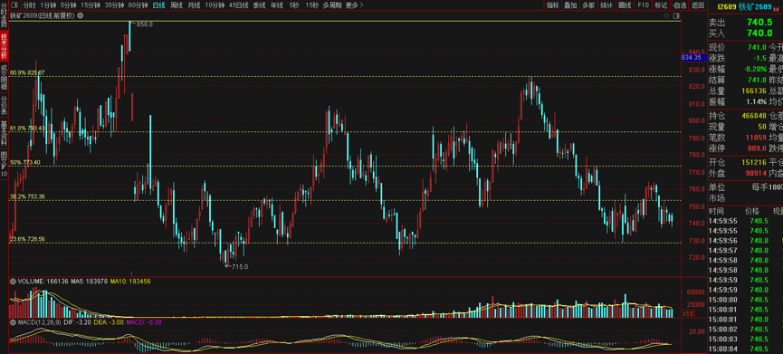Click the 标记 mark button
This screenshot has height=354, width=783.
tap(660, 5)
